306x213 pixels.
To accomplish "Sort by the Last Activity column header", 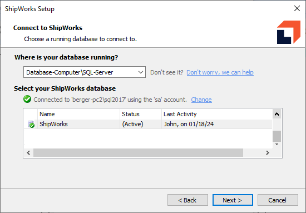I will (x=217, y=114).
